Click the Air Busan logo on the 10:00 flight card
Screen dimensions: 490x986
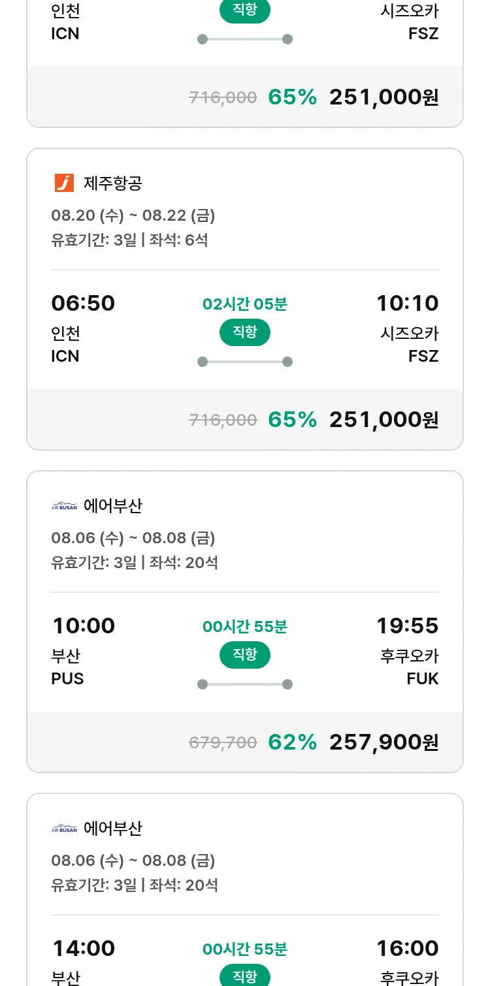(x=64, y=506)
